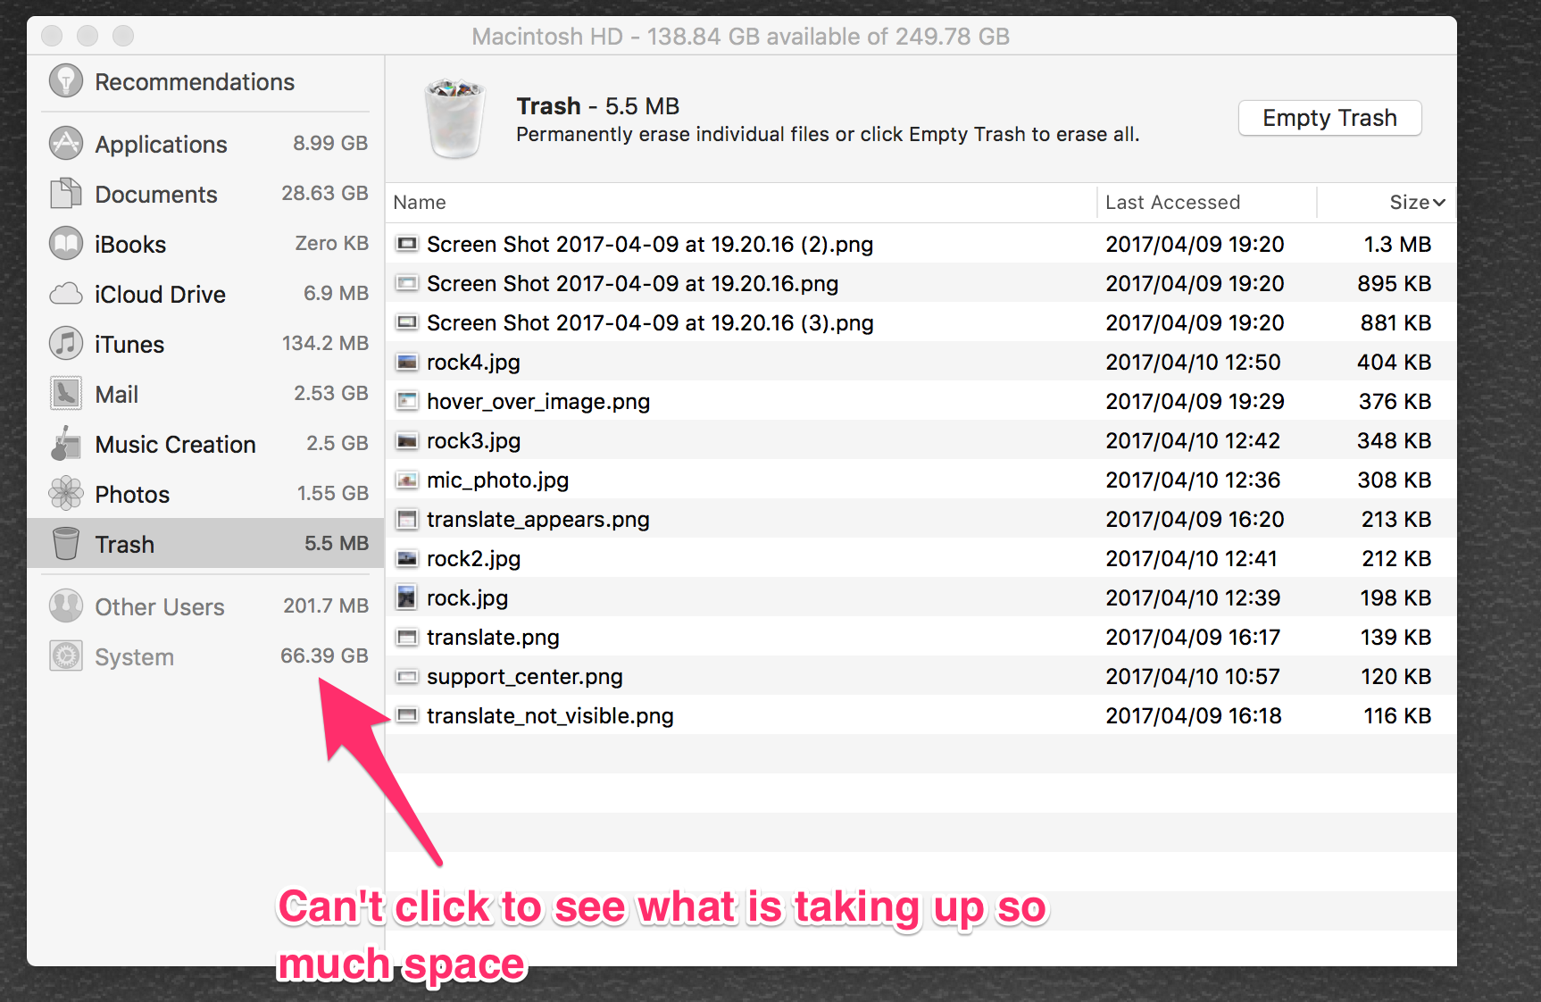This screenshot has height=1002, width=1541.
Task: Click the Mail stamp icon
Action: [x=66, y=393]
